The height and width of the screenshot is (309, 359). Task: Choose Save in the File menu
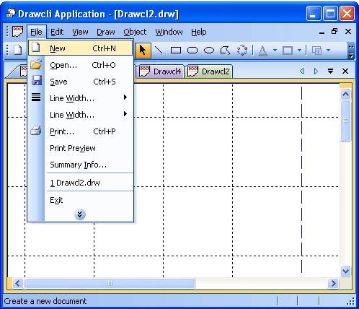click(80, 82)
